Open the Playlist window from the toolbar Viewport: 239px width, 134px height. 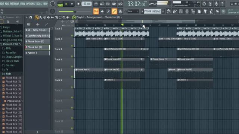point(168,12)
